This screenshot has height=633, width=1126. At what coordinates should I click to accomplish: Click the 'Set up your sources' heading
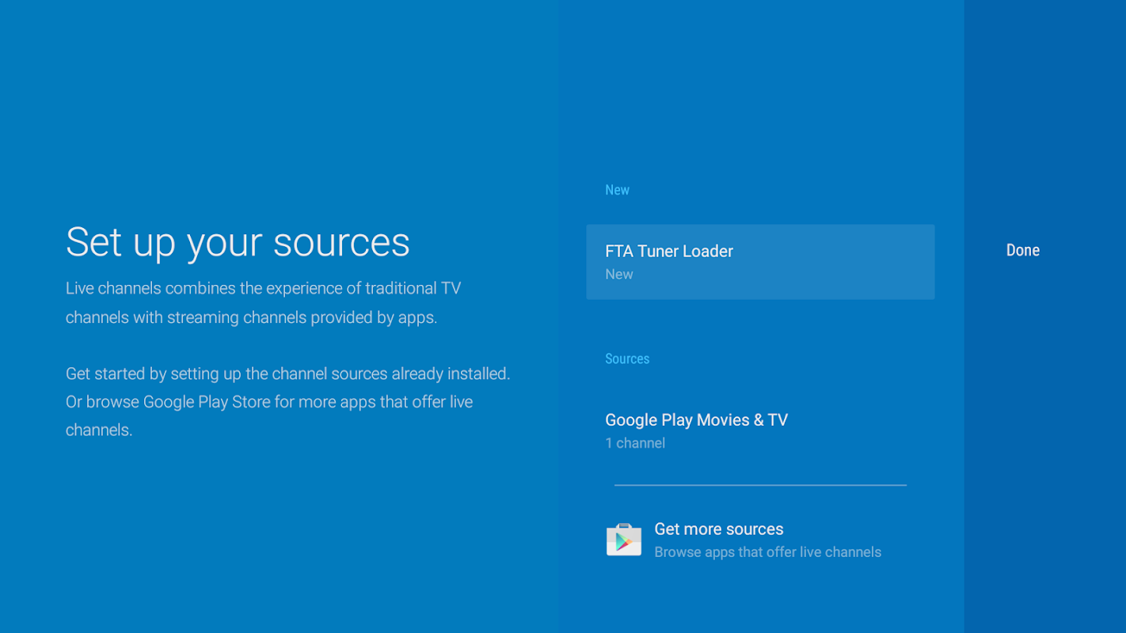pos(238,241)
